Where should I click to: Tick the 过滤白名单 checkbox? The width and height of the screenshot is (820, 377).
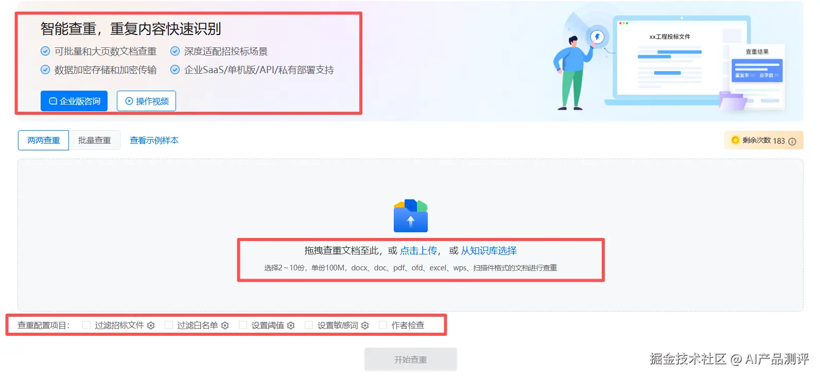pos(169,325)
